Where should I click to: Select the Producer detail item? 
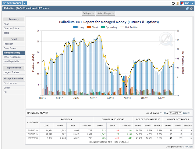[14, 44]
